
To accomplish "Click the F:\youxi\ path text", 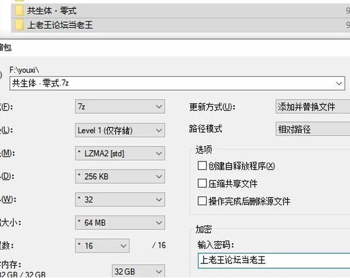I will (24, 70).
